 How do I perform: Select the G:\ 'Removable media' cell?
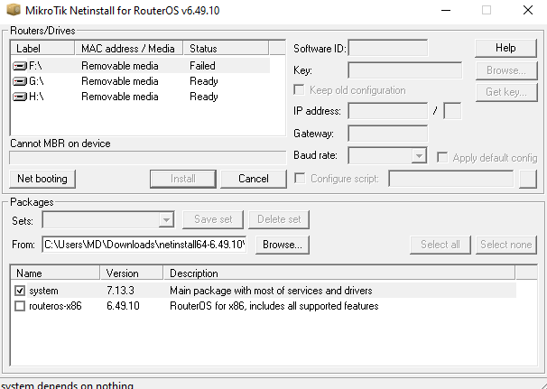(120, 81)
